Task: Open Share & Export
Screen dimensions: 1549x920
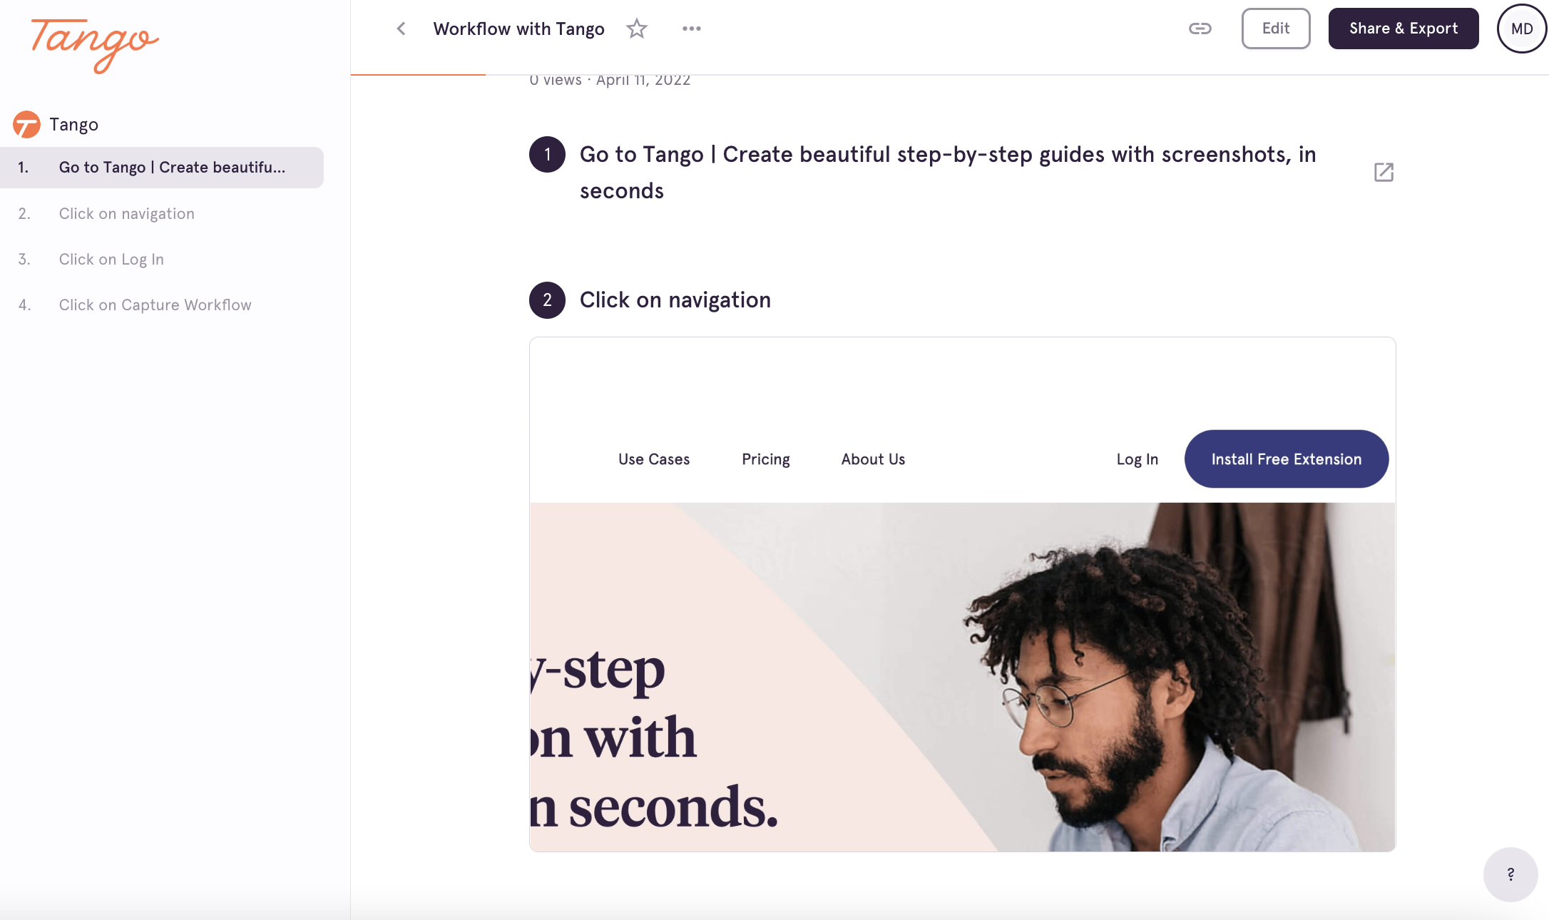Action: [1403, 29]
